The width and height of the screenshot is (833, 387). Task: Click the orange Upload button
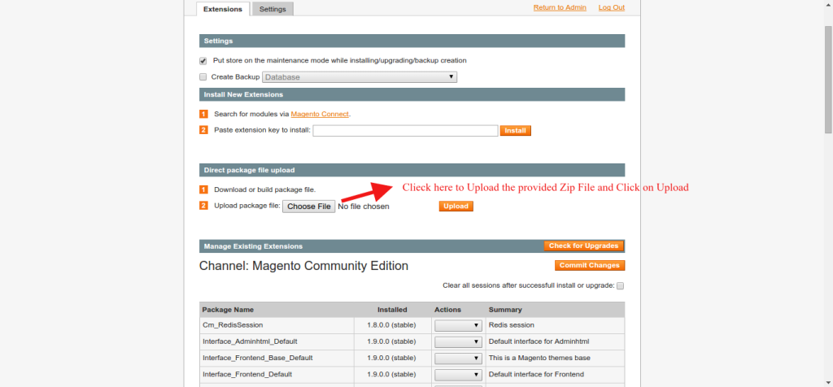coord(456,206)
